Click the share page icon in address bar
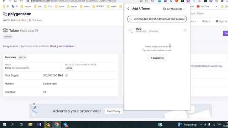The image size is (228, 128). 147,1
